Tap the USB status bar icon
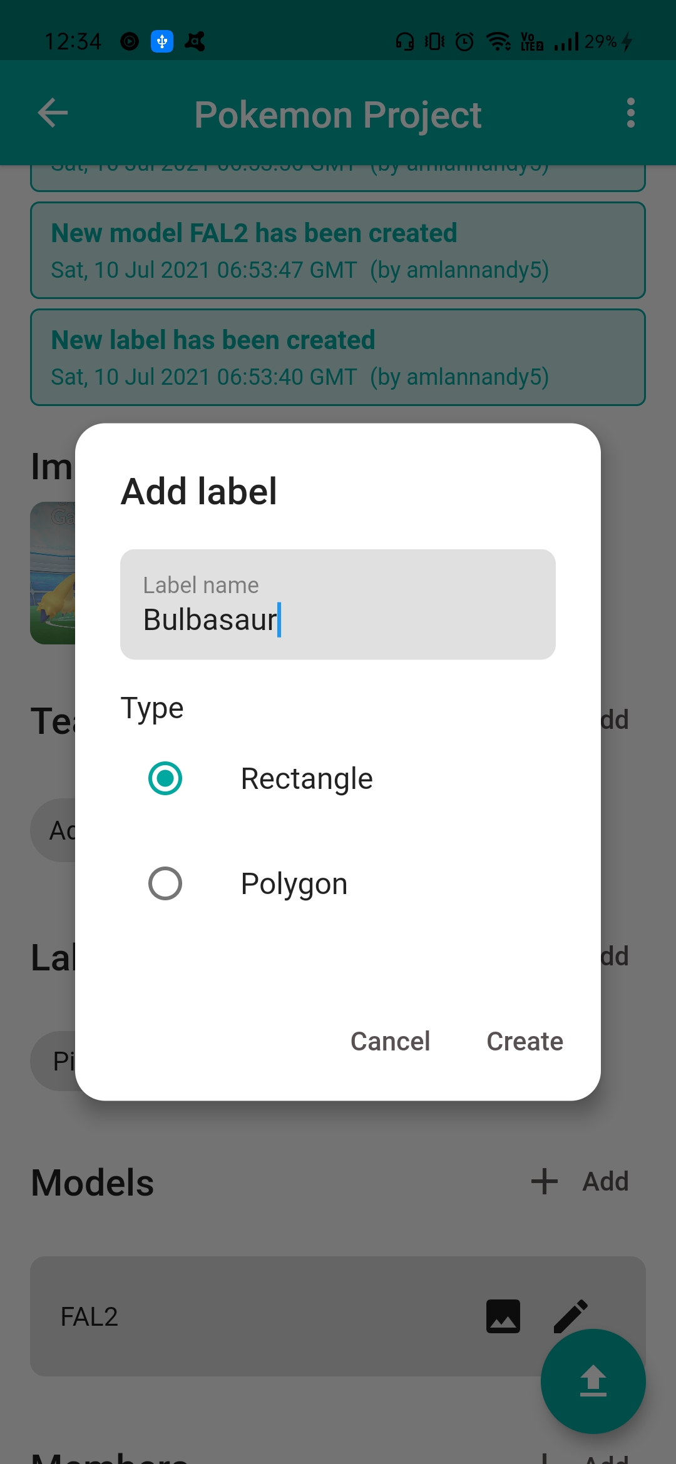The width and height of the screenshot is (676, 1464). (x=162, y=42)
